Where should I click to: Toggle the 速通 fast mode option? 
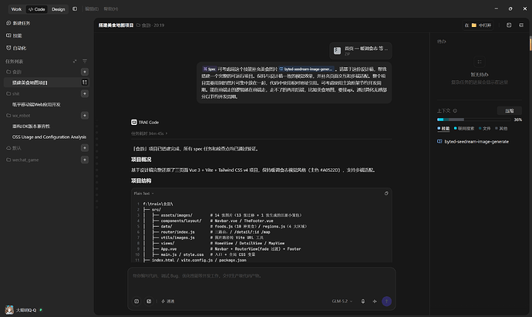point(167,301)
